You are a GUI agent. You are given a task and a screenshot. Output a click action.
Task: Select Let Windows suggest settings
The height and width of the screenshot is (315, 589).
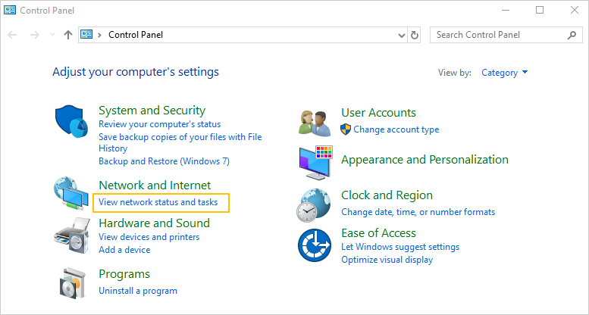click(x=399, y=247)
